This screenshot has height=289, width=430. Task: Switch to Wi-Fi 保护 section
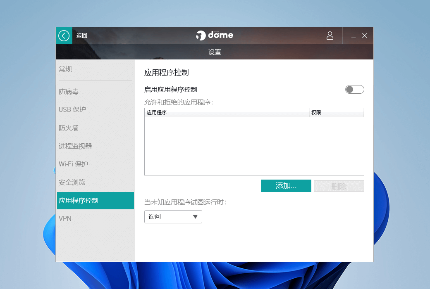[x=73, y=164]
